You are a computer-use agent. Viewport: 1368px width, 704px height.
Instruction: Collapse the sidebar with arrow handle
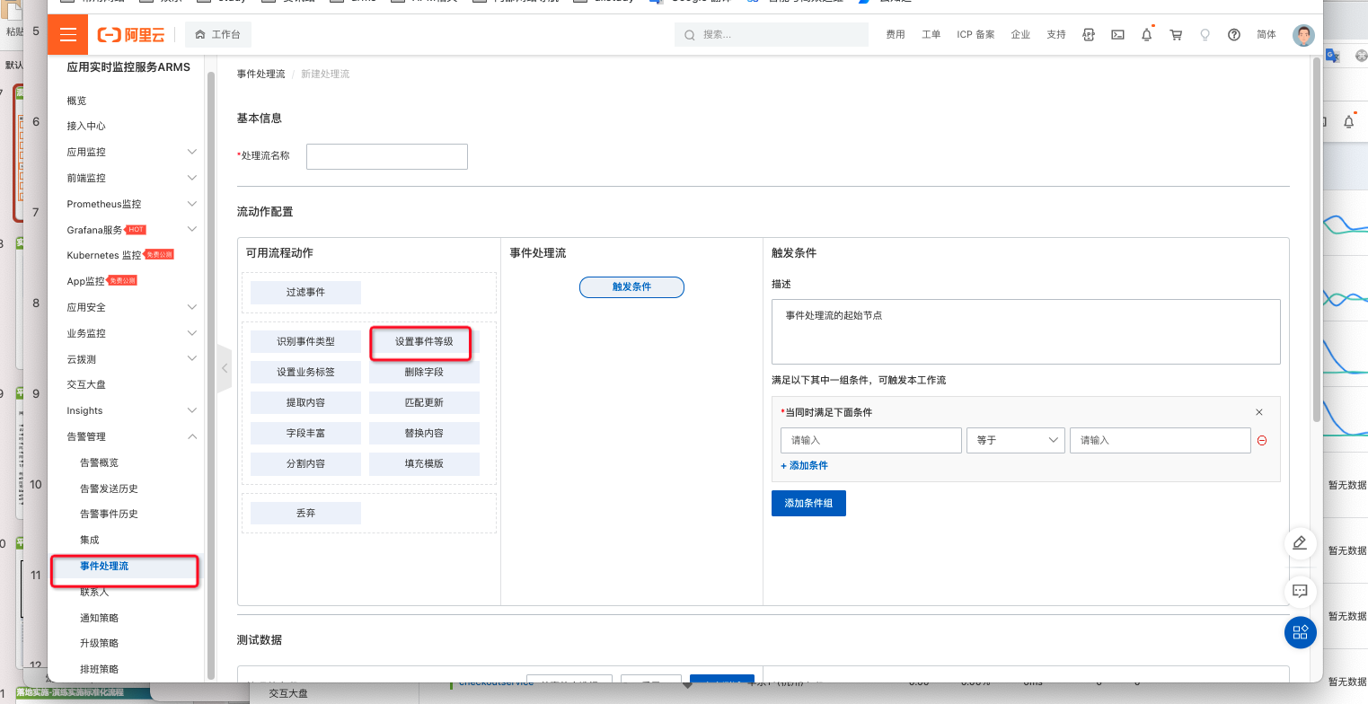click(x=224, y=368)
